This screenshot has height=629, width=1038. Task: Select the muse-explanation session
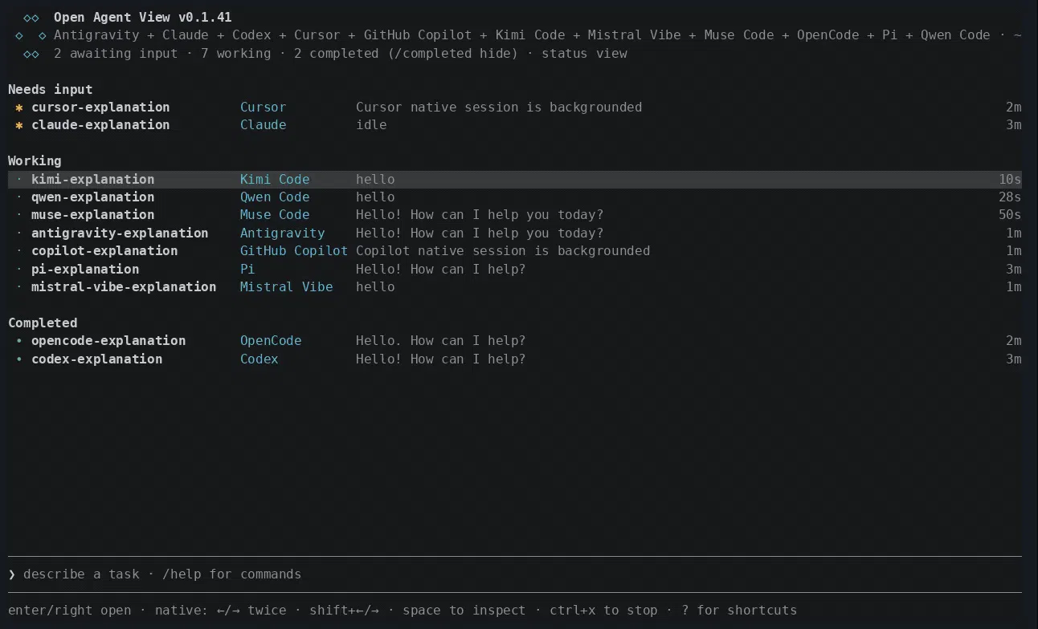(x=515, y=215)
